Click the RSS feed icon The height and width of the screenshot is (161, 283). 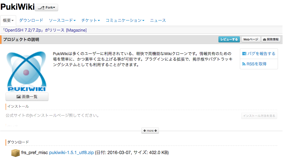click(244, 64)
